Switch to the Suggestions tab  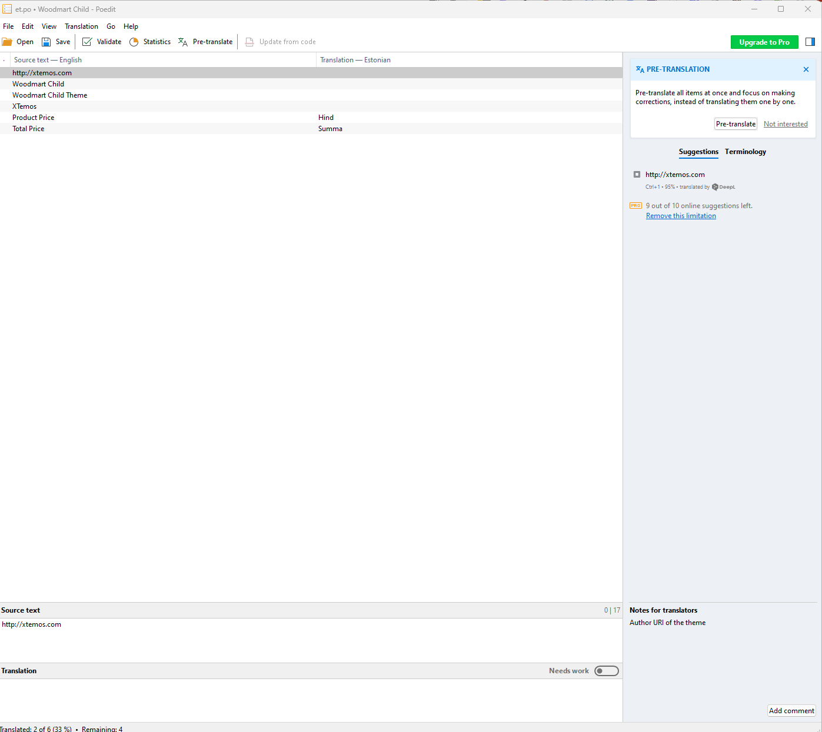coord(698,152)
